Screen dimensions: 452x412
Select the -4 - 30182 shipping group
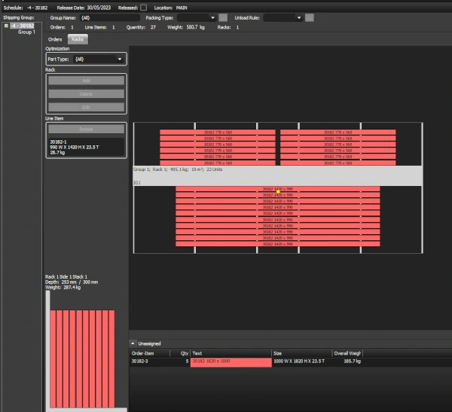point(22,26)
